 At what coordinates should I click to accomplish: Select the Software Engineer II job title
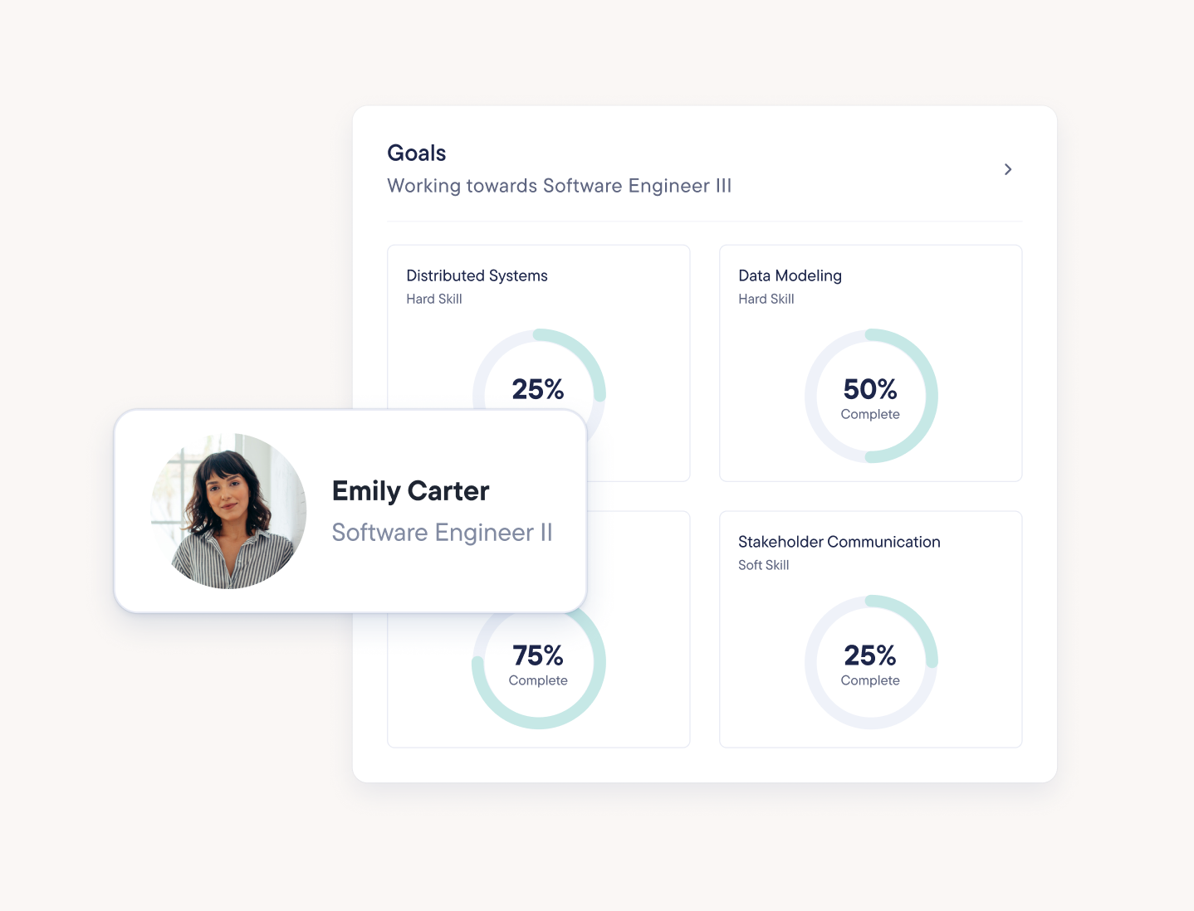point(442,532)
